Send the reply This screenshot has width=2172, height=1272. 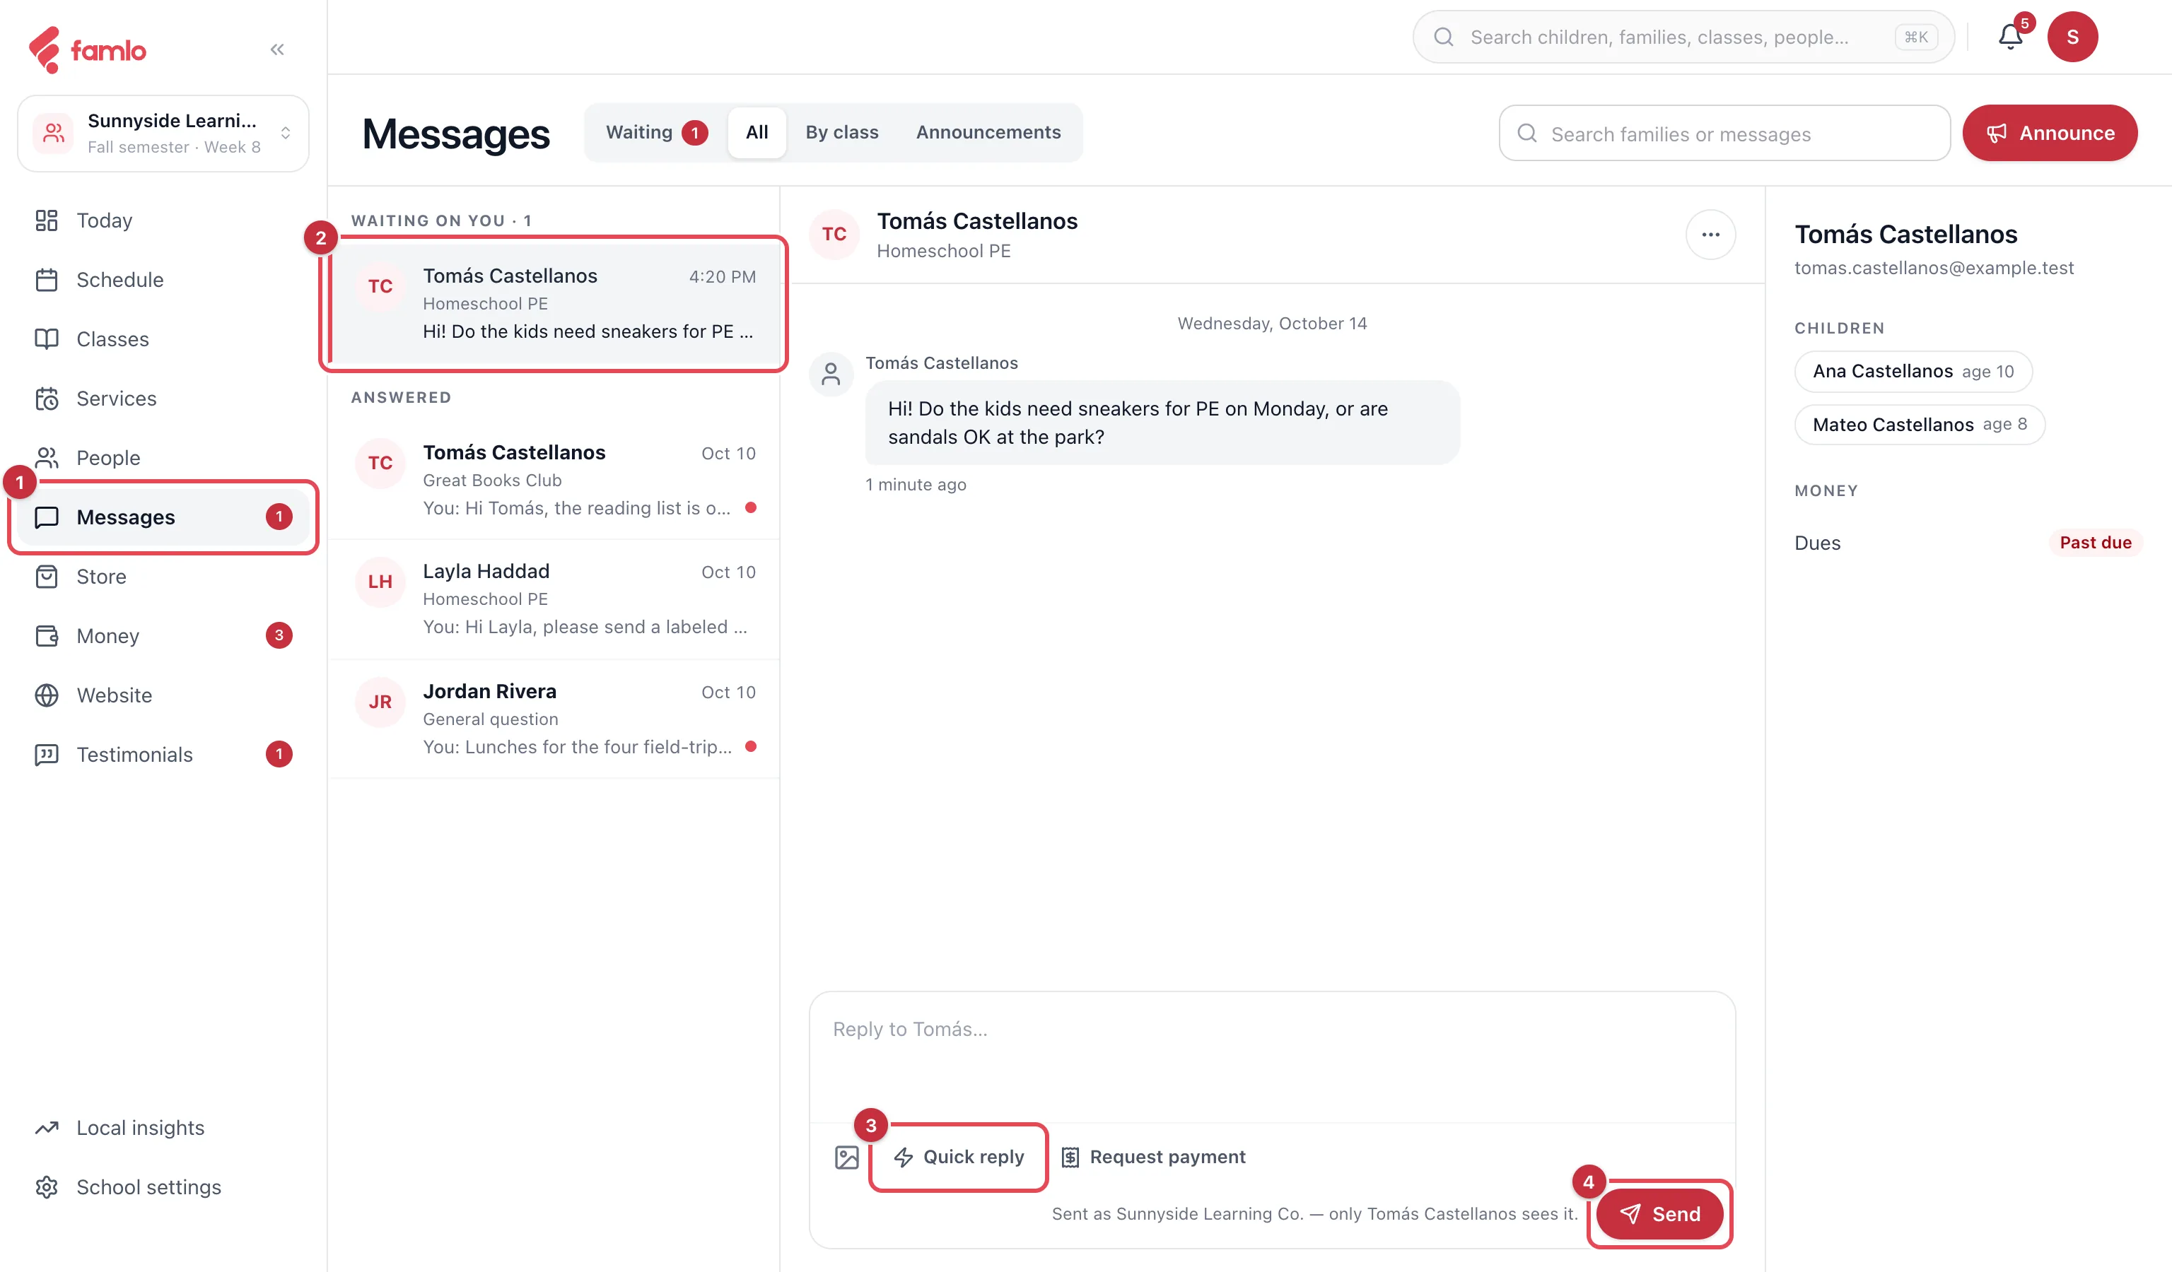(x=1659, y=1214)
